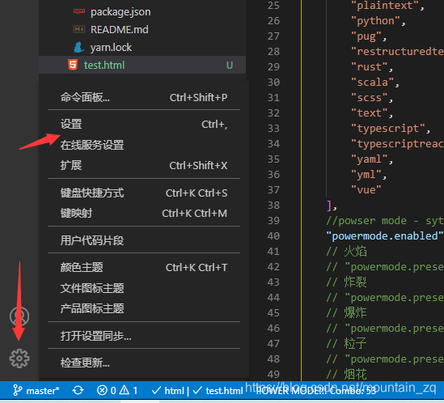Click the "scala" string in the editor

coord(372,83)
